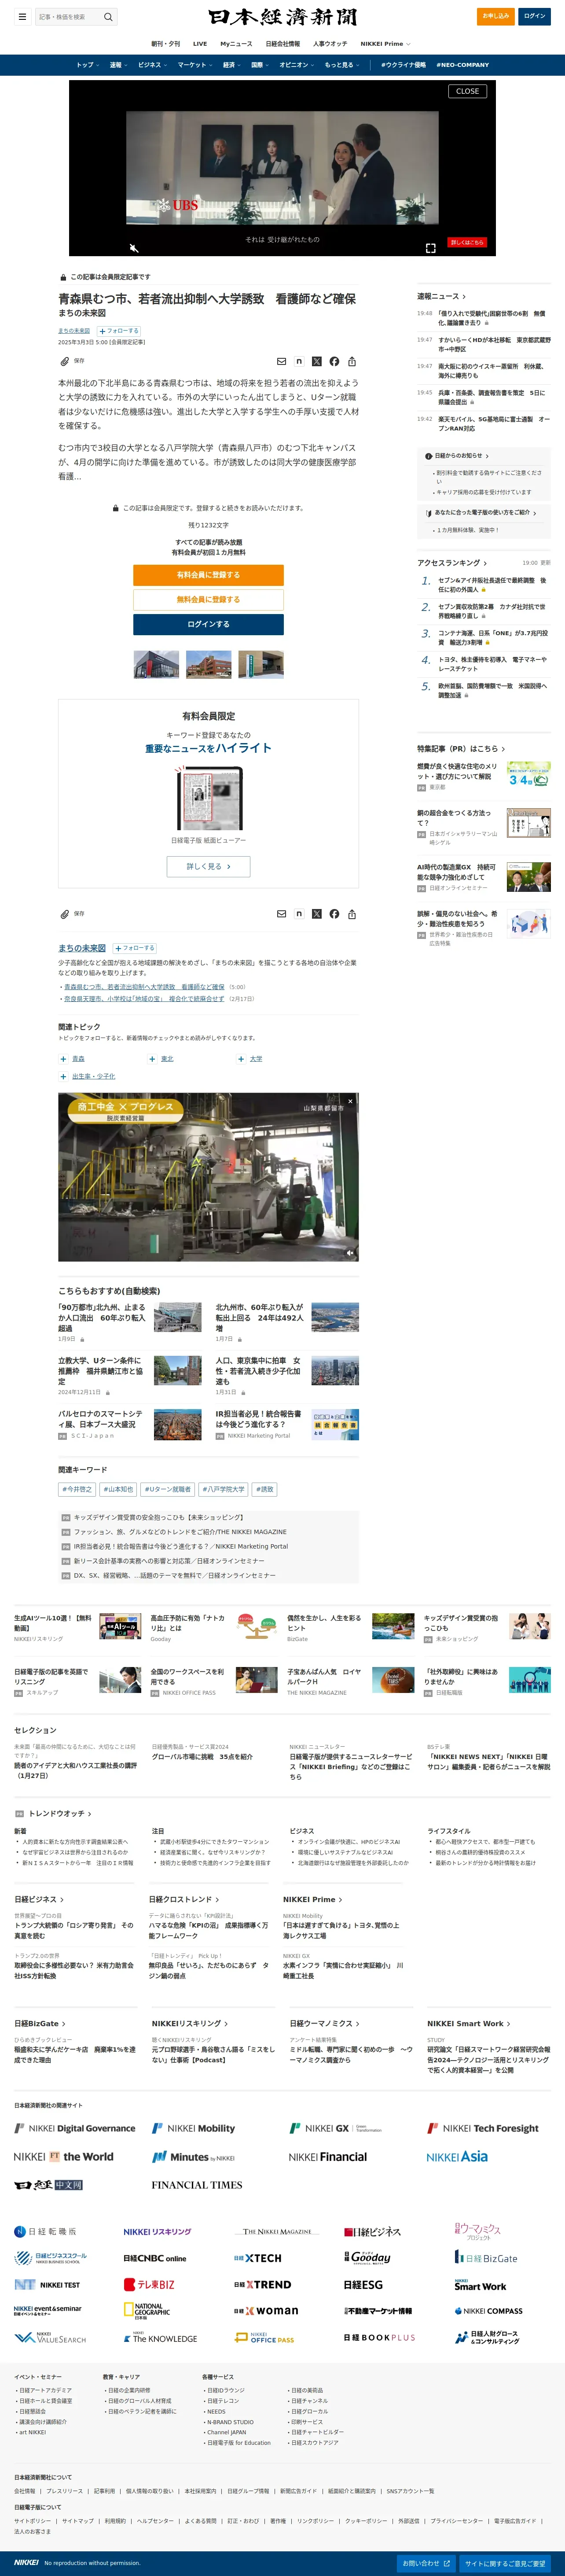Close the 商工中金 video ad
The width and height of the screenshot is (565, 2576).
click(350, 1101)
